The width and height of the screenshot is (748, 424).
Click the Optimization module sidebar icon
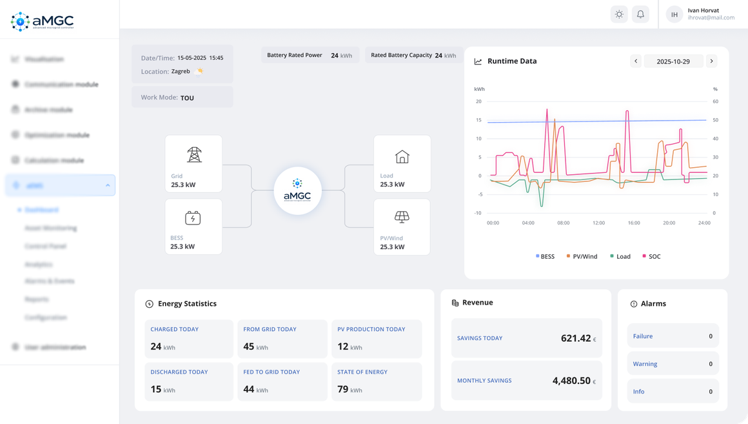pyautogui.click(x=15, y=135)
